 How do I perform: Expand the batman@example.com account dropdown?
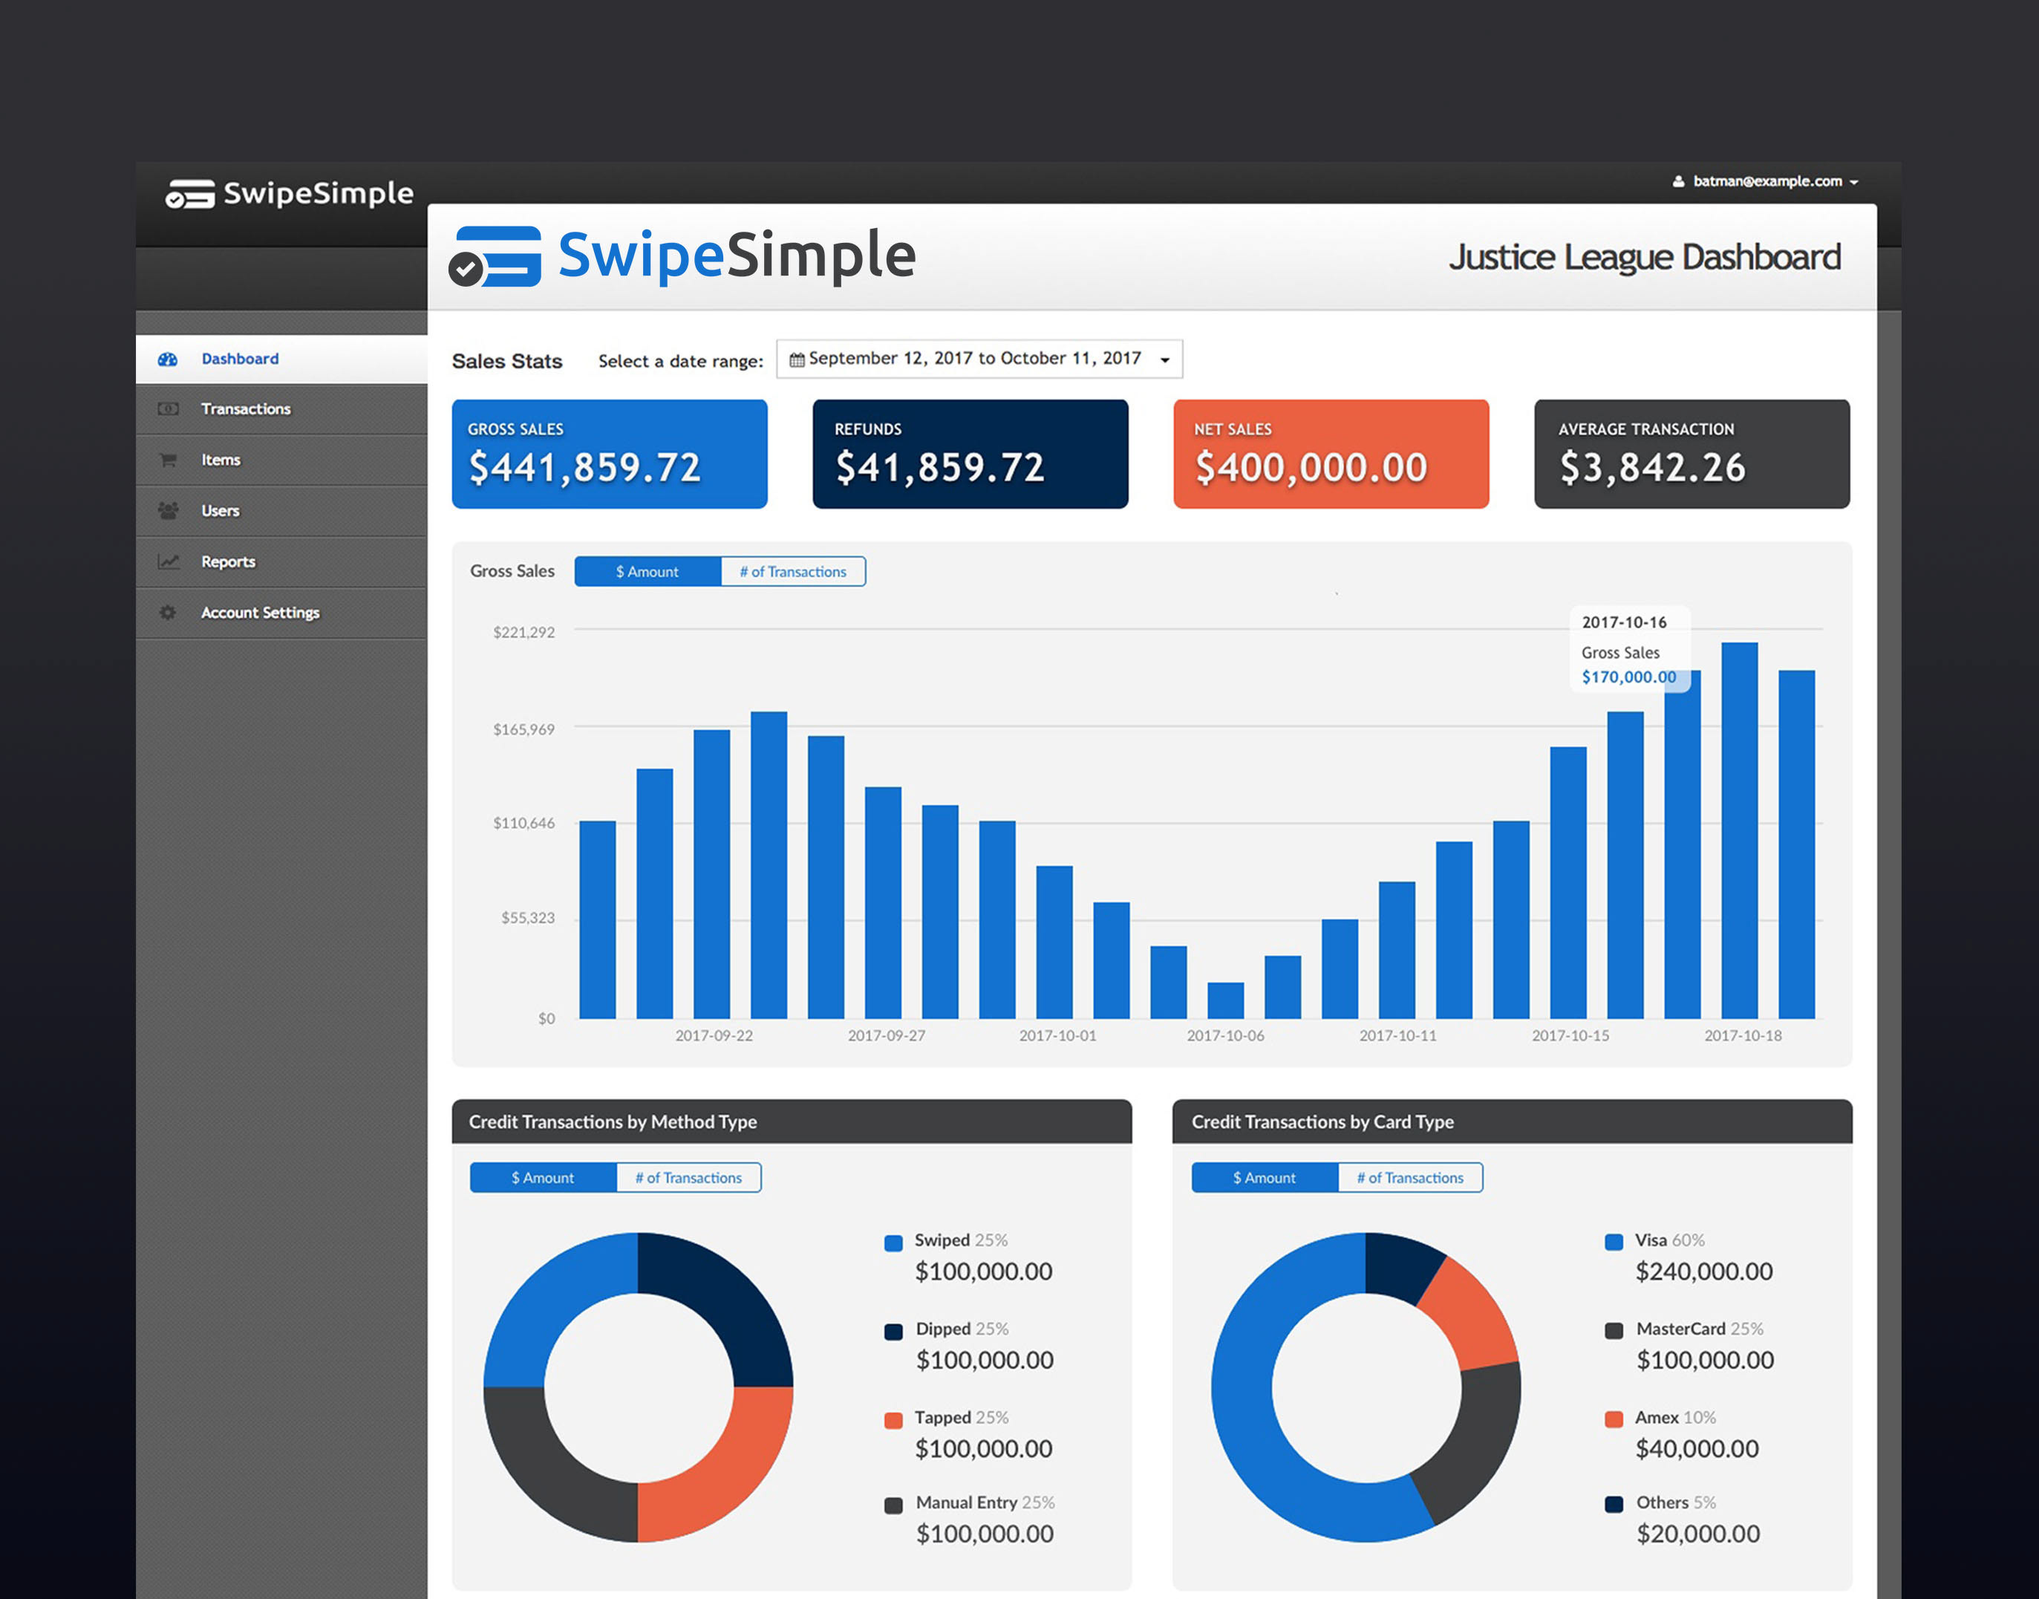click(x=1765, y=182)
